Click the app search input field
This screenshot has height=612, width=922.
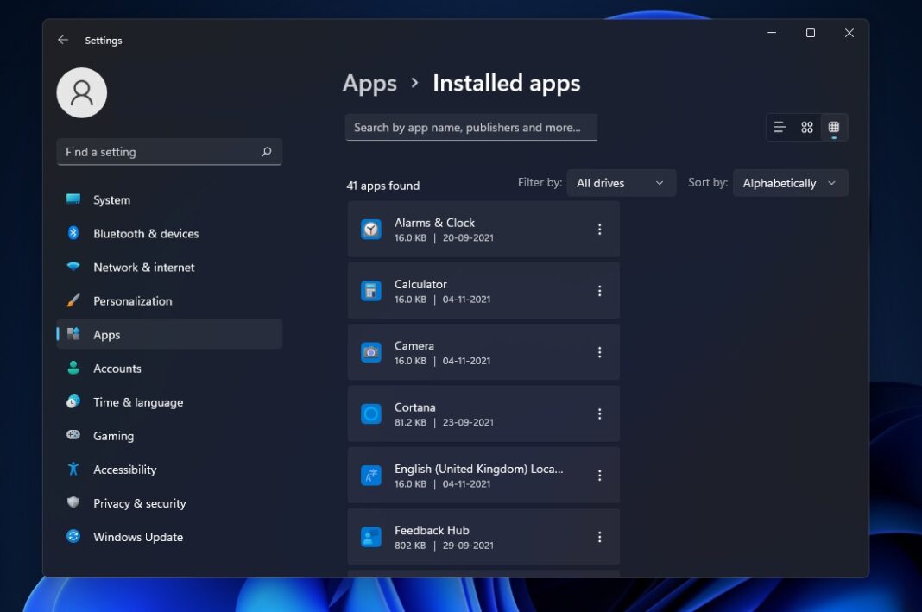coord(470,127)
